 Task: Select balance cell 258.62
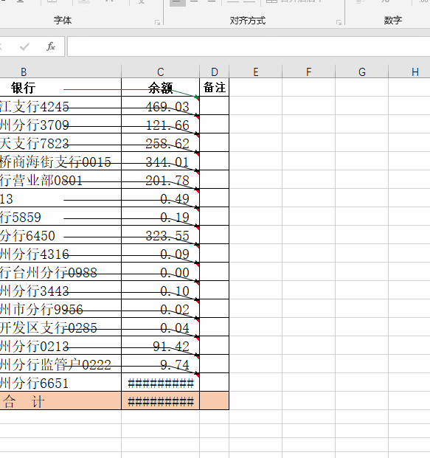(x=160, y=142)
